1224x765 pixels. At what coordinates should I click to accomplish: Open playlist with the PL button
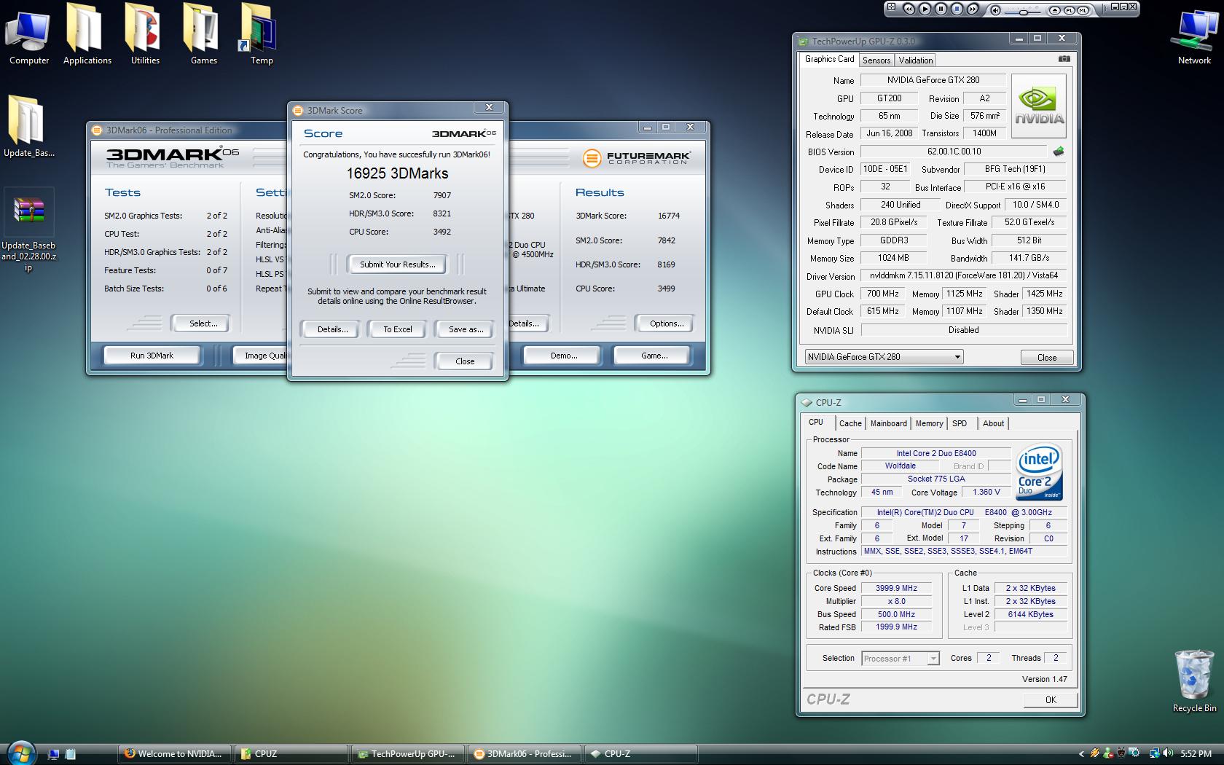(1070, 10)
